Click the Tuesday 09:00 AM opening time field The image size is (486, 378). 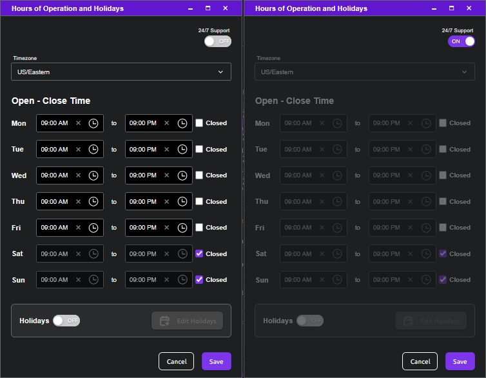(70, 149)
